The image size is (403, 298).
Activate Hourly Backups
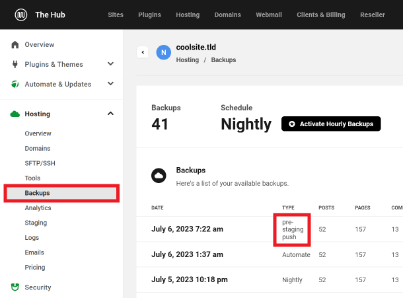[x=331, y=124]
